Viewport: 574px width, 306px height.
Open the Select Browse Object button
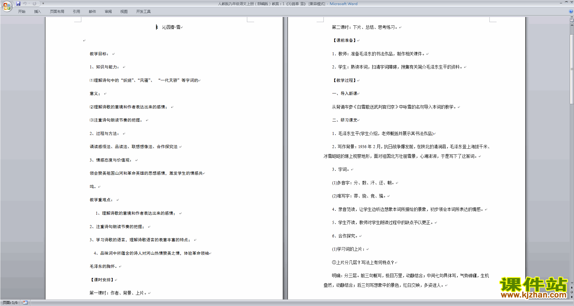572,292
